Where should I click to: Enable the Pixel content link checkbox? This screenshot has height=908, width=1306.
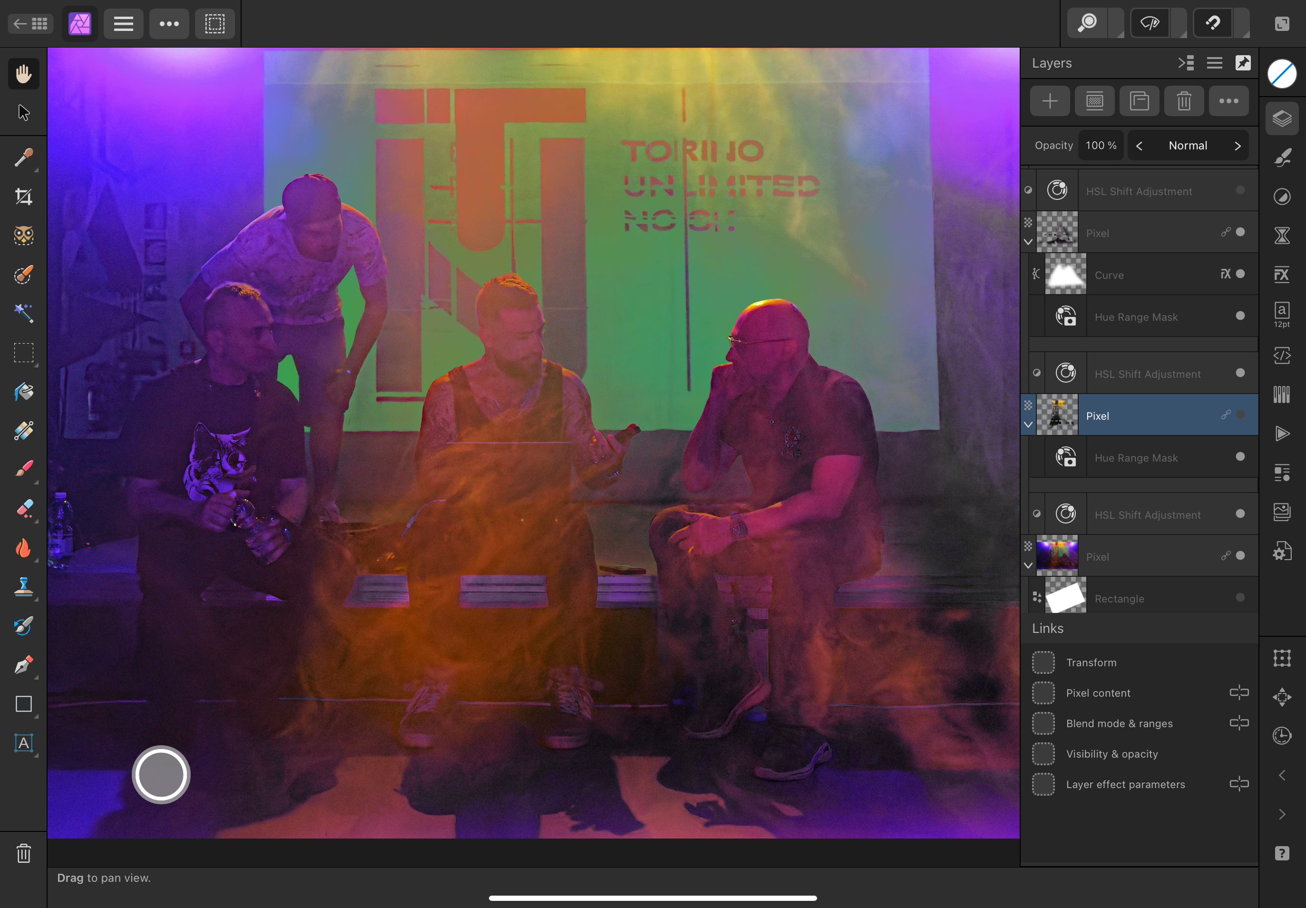click(1043, 693)
